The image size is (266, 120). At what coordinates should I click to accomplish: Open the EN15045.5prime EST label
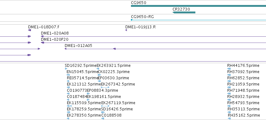coord(82,72)
